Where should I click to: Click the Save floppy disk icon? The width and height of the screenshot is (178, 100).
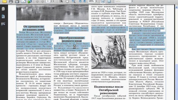[17, 1]
